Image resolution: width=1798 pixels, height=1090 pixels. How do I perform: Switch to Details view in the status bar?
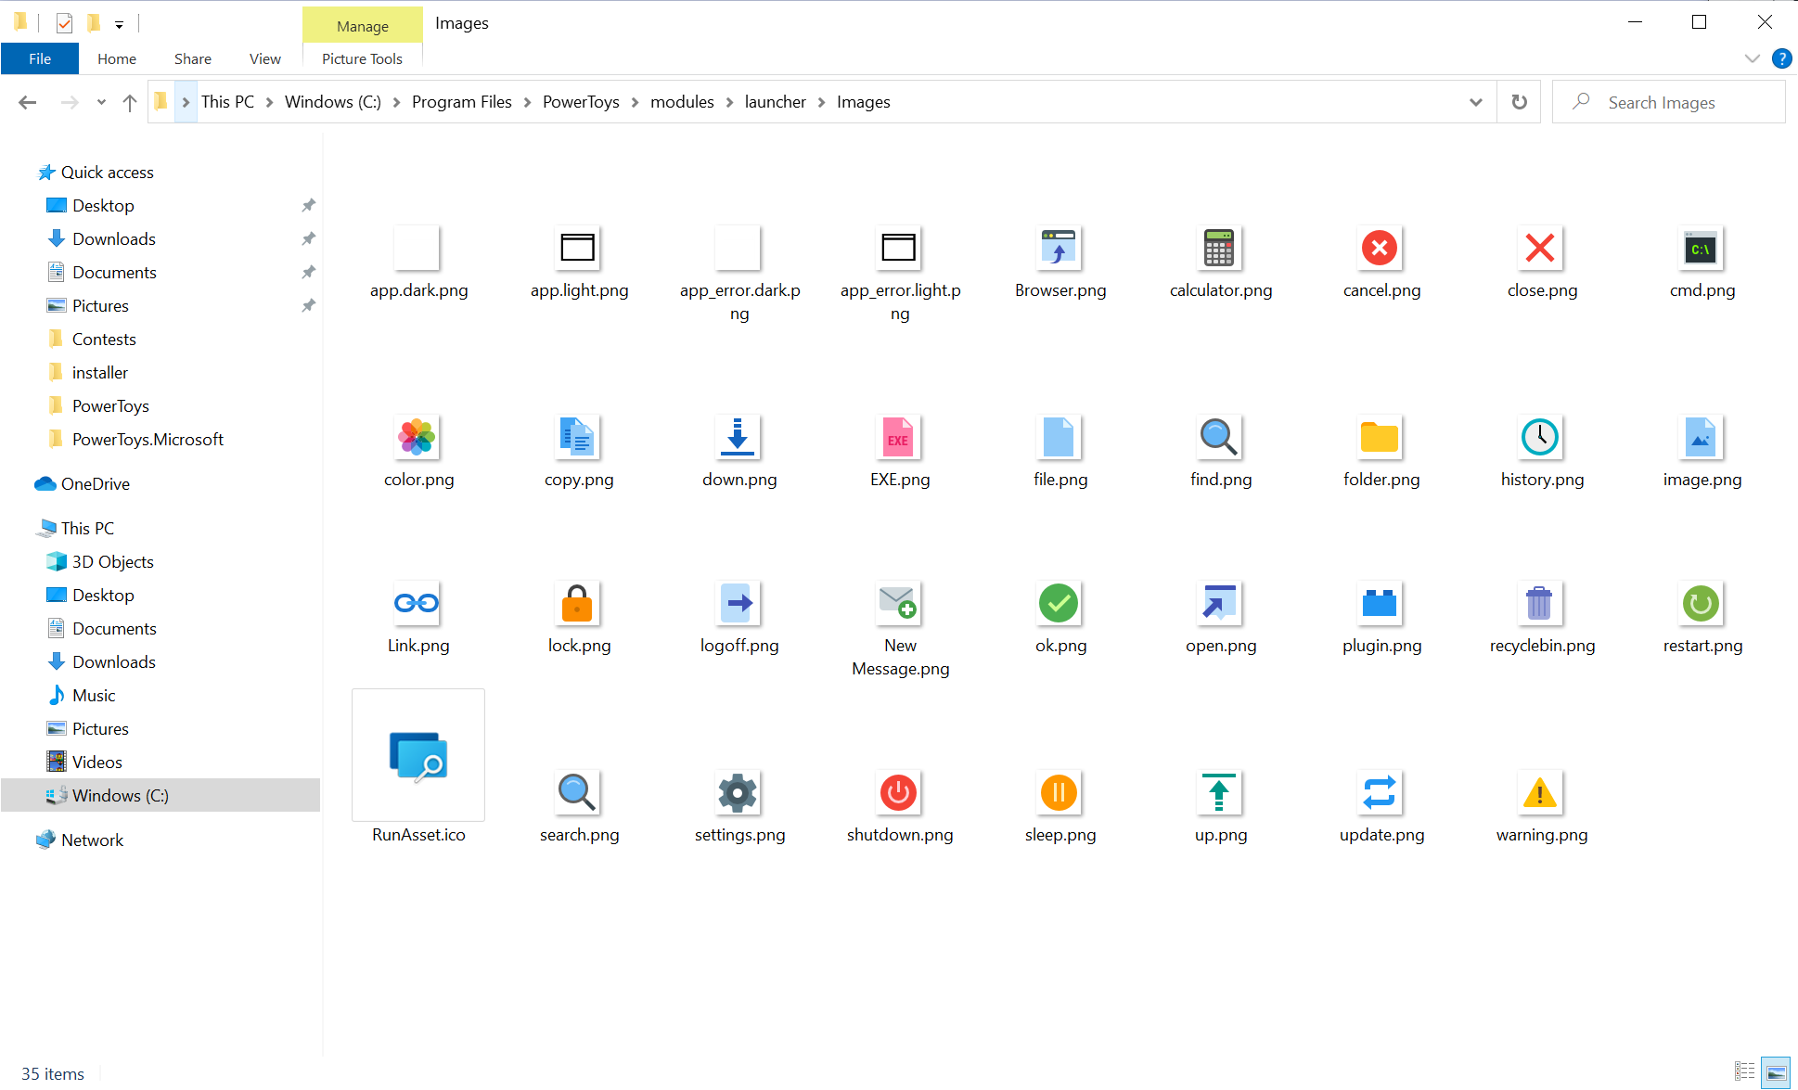click(1745, 1073)
